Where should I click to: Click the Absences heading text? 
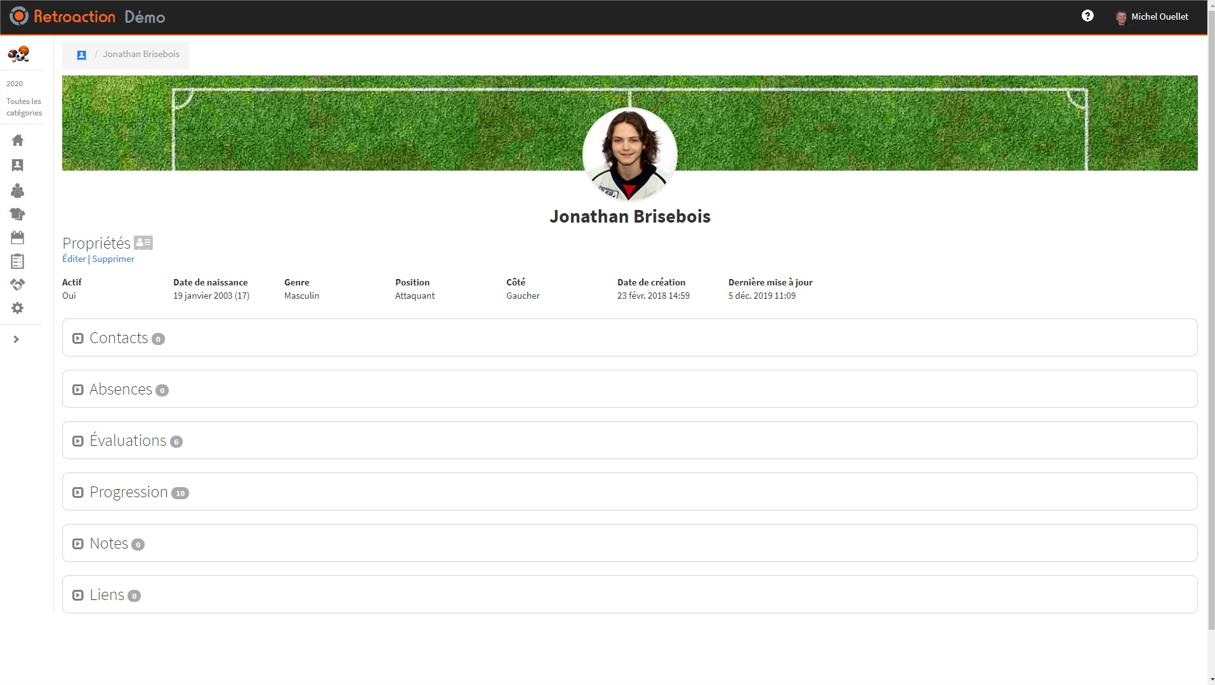tap(121, 389)
